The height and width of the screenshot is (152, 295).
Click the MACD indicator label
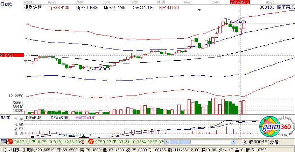[x=5, y=118]
